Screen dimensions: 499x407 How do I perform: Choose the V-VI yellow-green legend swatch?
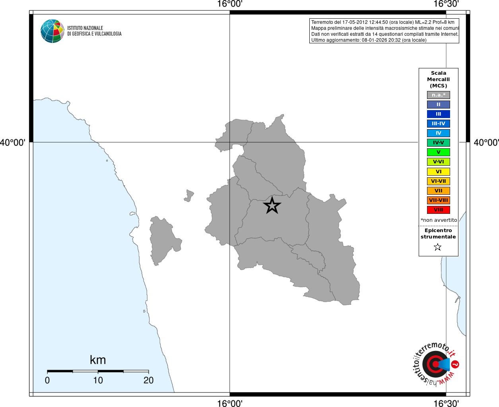coord(438,162)
